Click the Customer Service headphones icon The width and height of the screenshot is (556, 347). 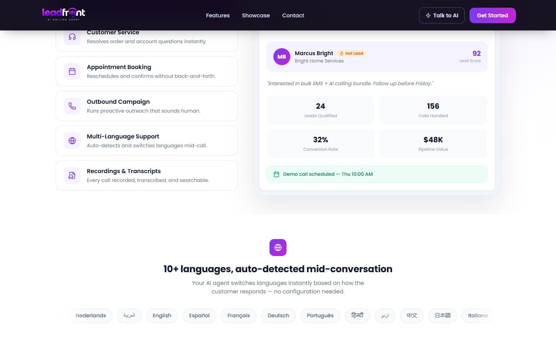(x=72, y=37)
